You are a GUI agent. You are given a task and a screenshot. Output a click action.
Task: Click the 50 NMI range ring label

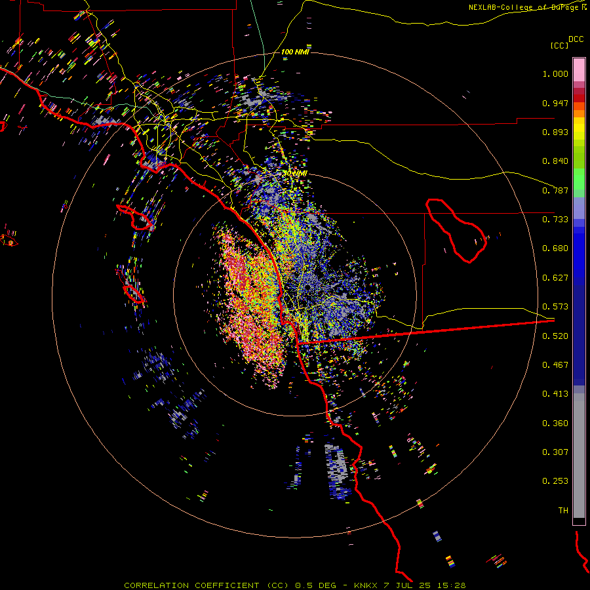point(295,174)
